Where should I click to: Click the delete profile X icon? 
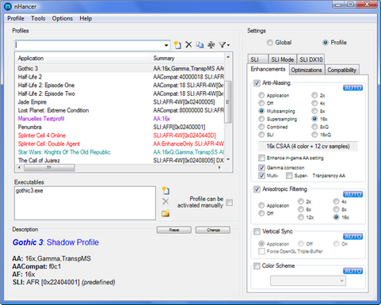point(189,44)
